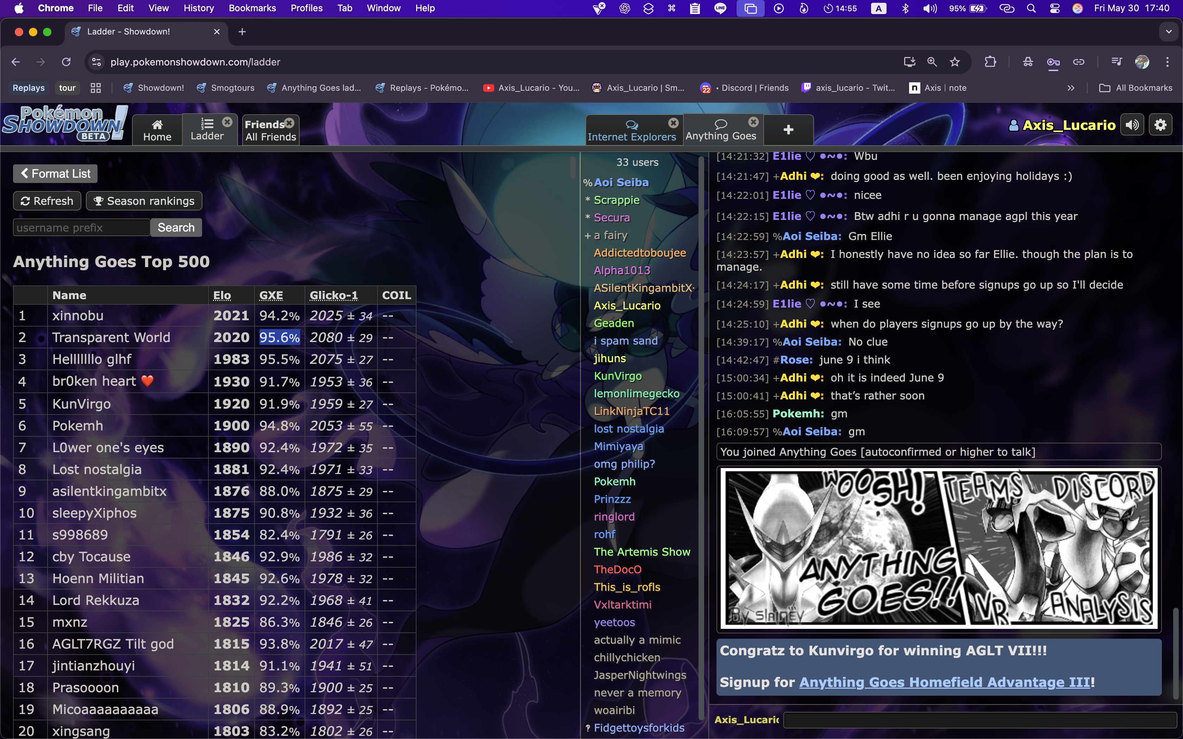Focus the username prefix field
The width and height of the screenshot is (1183, 739).
[82, 228]
